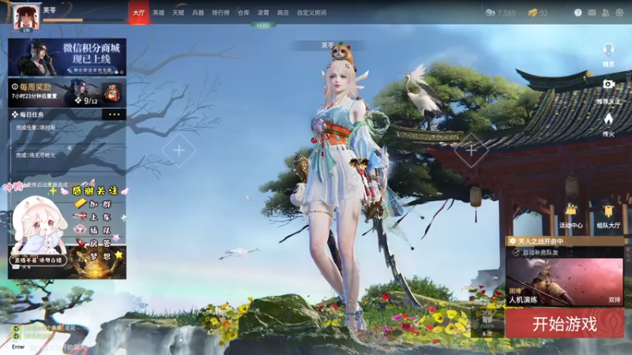This screenshot has width=632, height=355.
Task: Click the gold bar currency showing 92
Action: click(532, 13)
